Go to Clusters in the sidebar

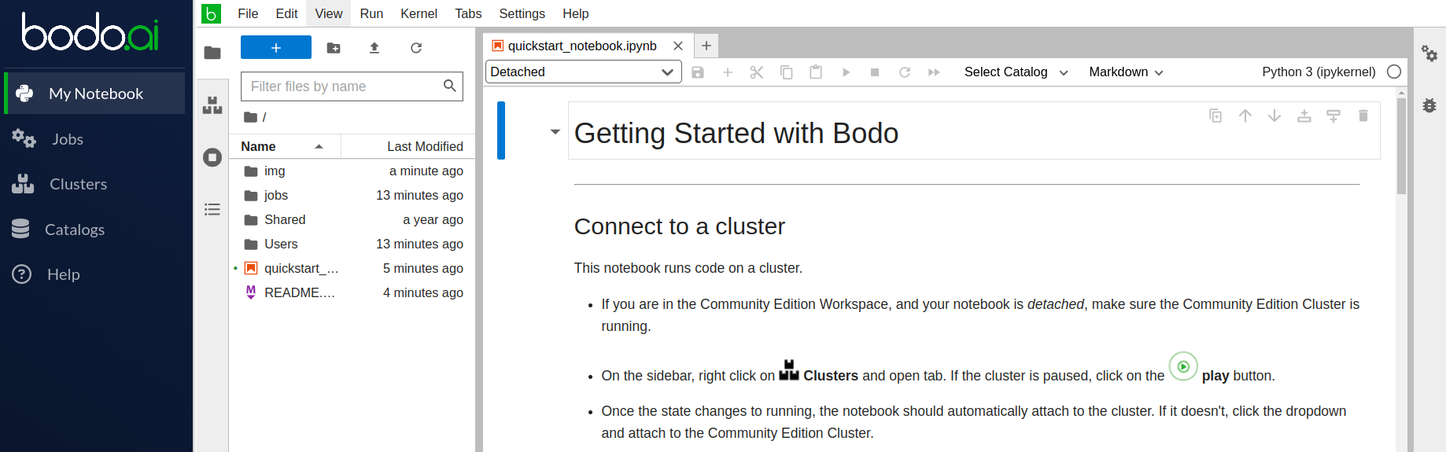[x=78, y=184]
